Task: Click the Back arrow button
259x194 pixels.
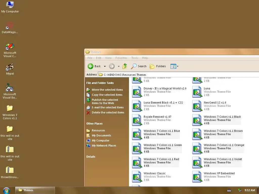Action: (94, 66)
